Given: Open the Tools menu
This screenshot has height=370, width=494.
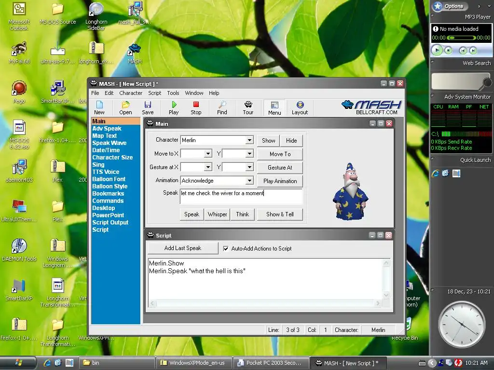Looking at the screenshot, I should pyautogui.click(x=173, y=93).
